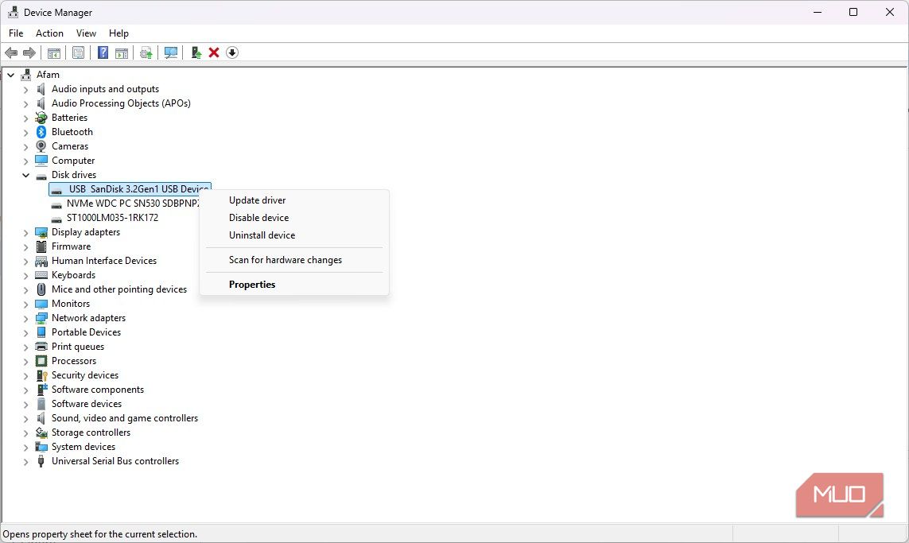Select Audio Processing Objects (APOs) label

tap(121, 103)
